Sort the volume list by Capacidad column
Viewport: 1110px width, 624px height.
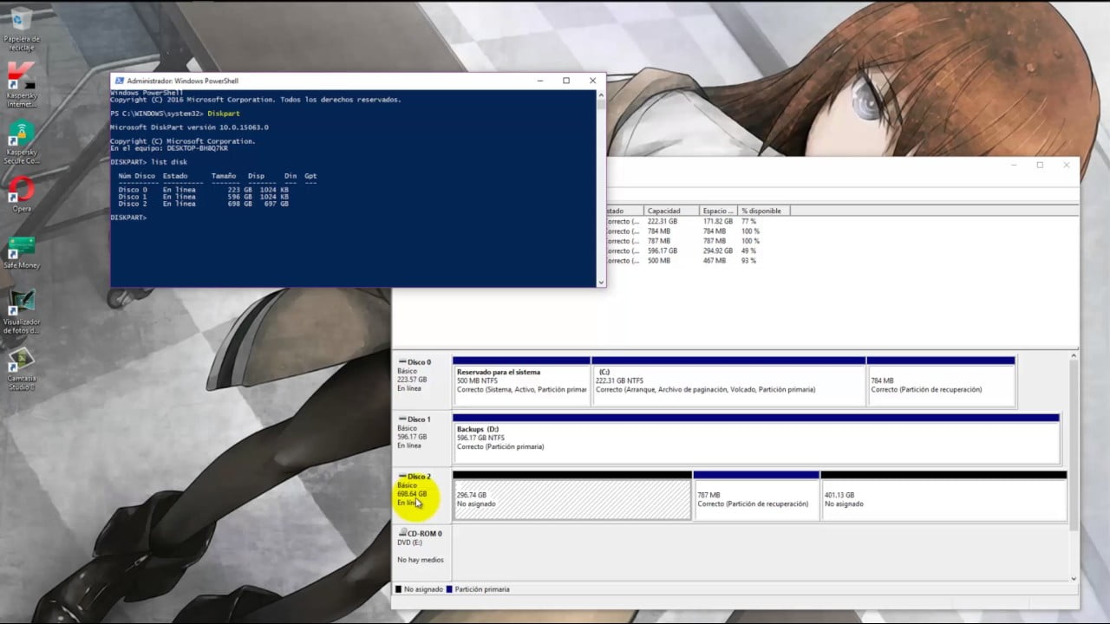pyautogui.click(x=669, y=211)
